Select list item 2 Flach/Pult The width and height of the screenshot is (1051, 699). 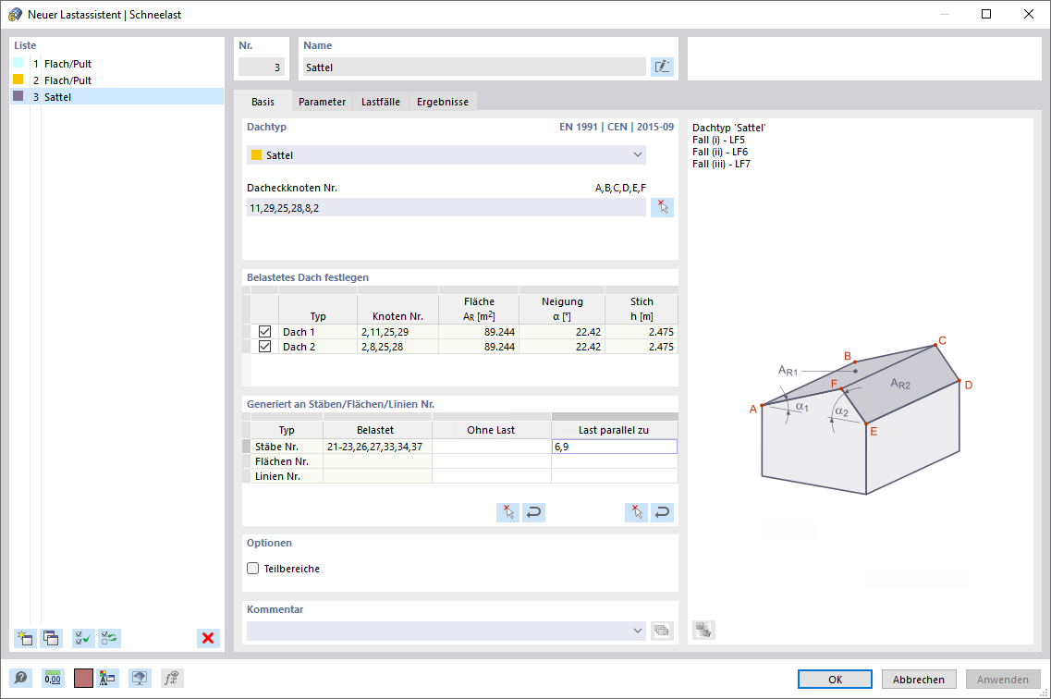[x=117, y=80]
